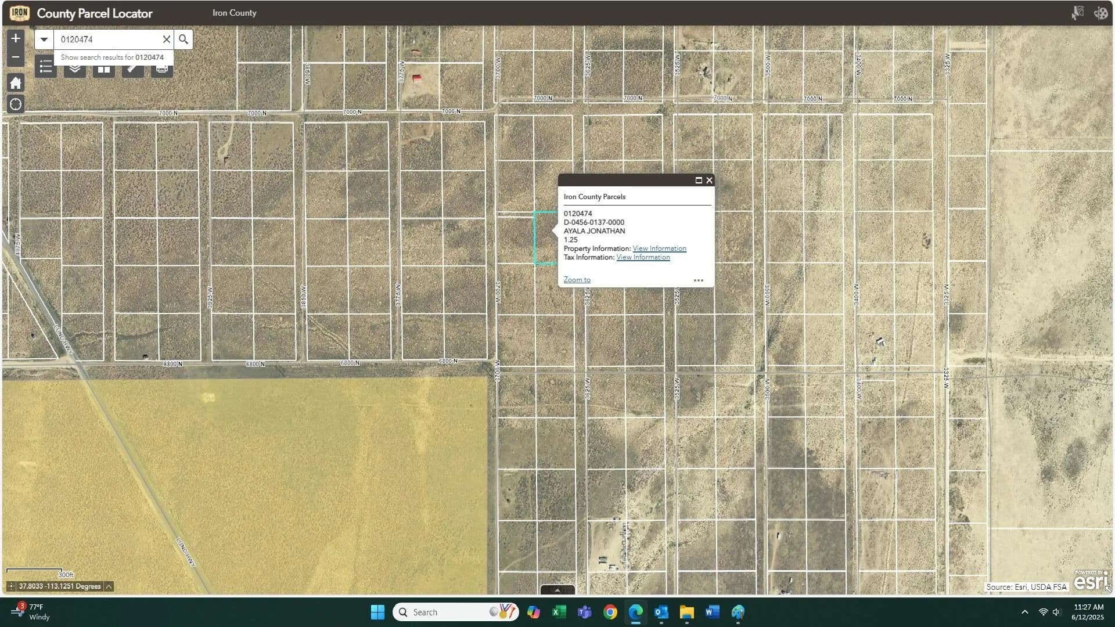This screenshot has width=1115, height=627.
Task: Open Excel from the Windows taskbar
Action: (559, 612)
